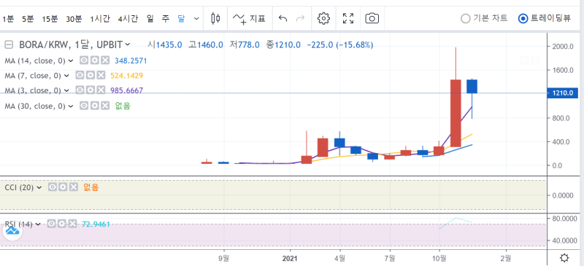Take a chart snapshot with the camera icon
Image resolution: width=584 pixels, height=266 pixels.
[x=372, y=18]
